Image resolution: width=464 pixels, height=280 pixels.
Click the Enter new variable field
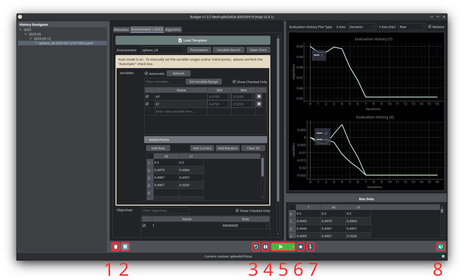click(x=181, y=112)
